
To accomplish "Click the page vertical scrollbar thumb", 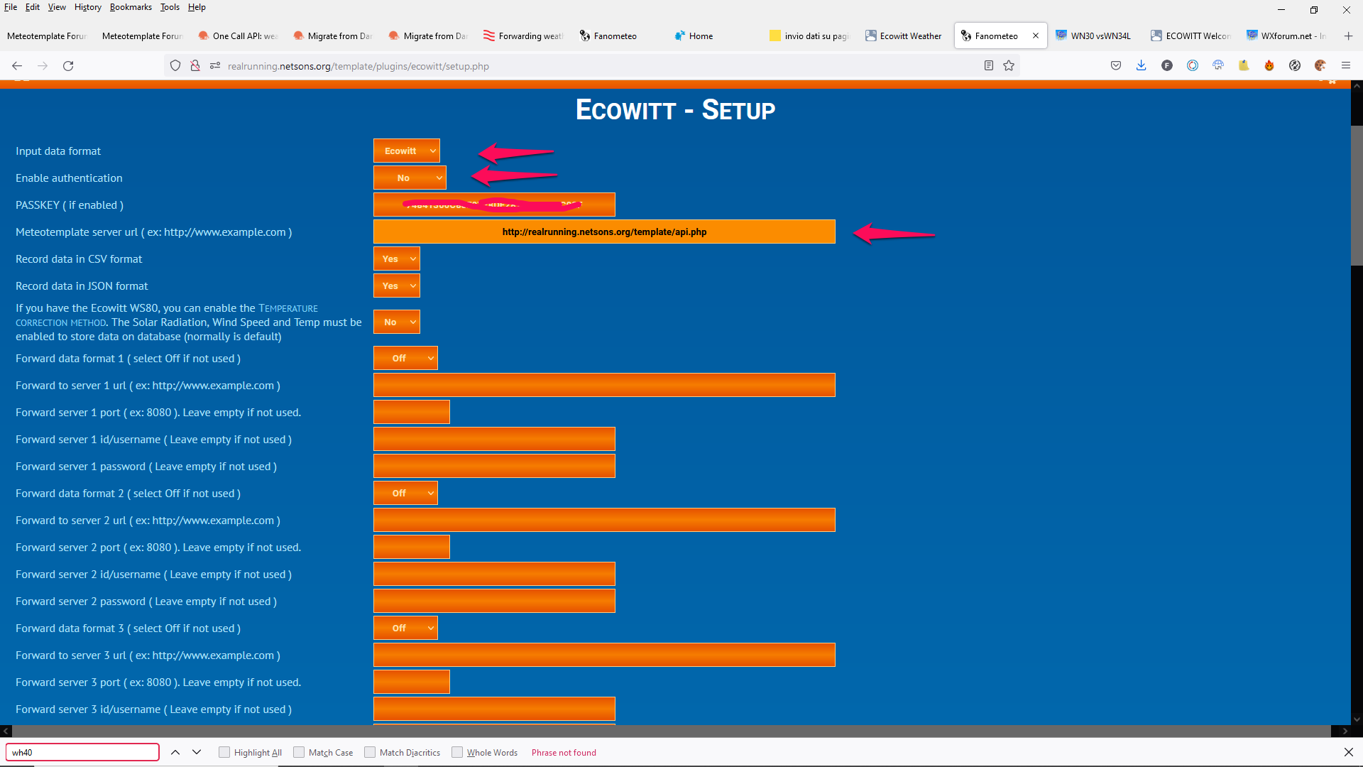I will coord(1357,195).
